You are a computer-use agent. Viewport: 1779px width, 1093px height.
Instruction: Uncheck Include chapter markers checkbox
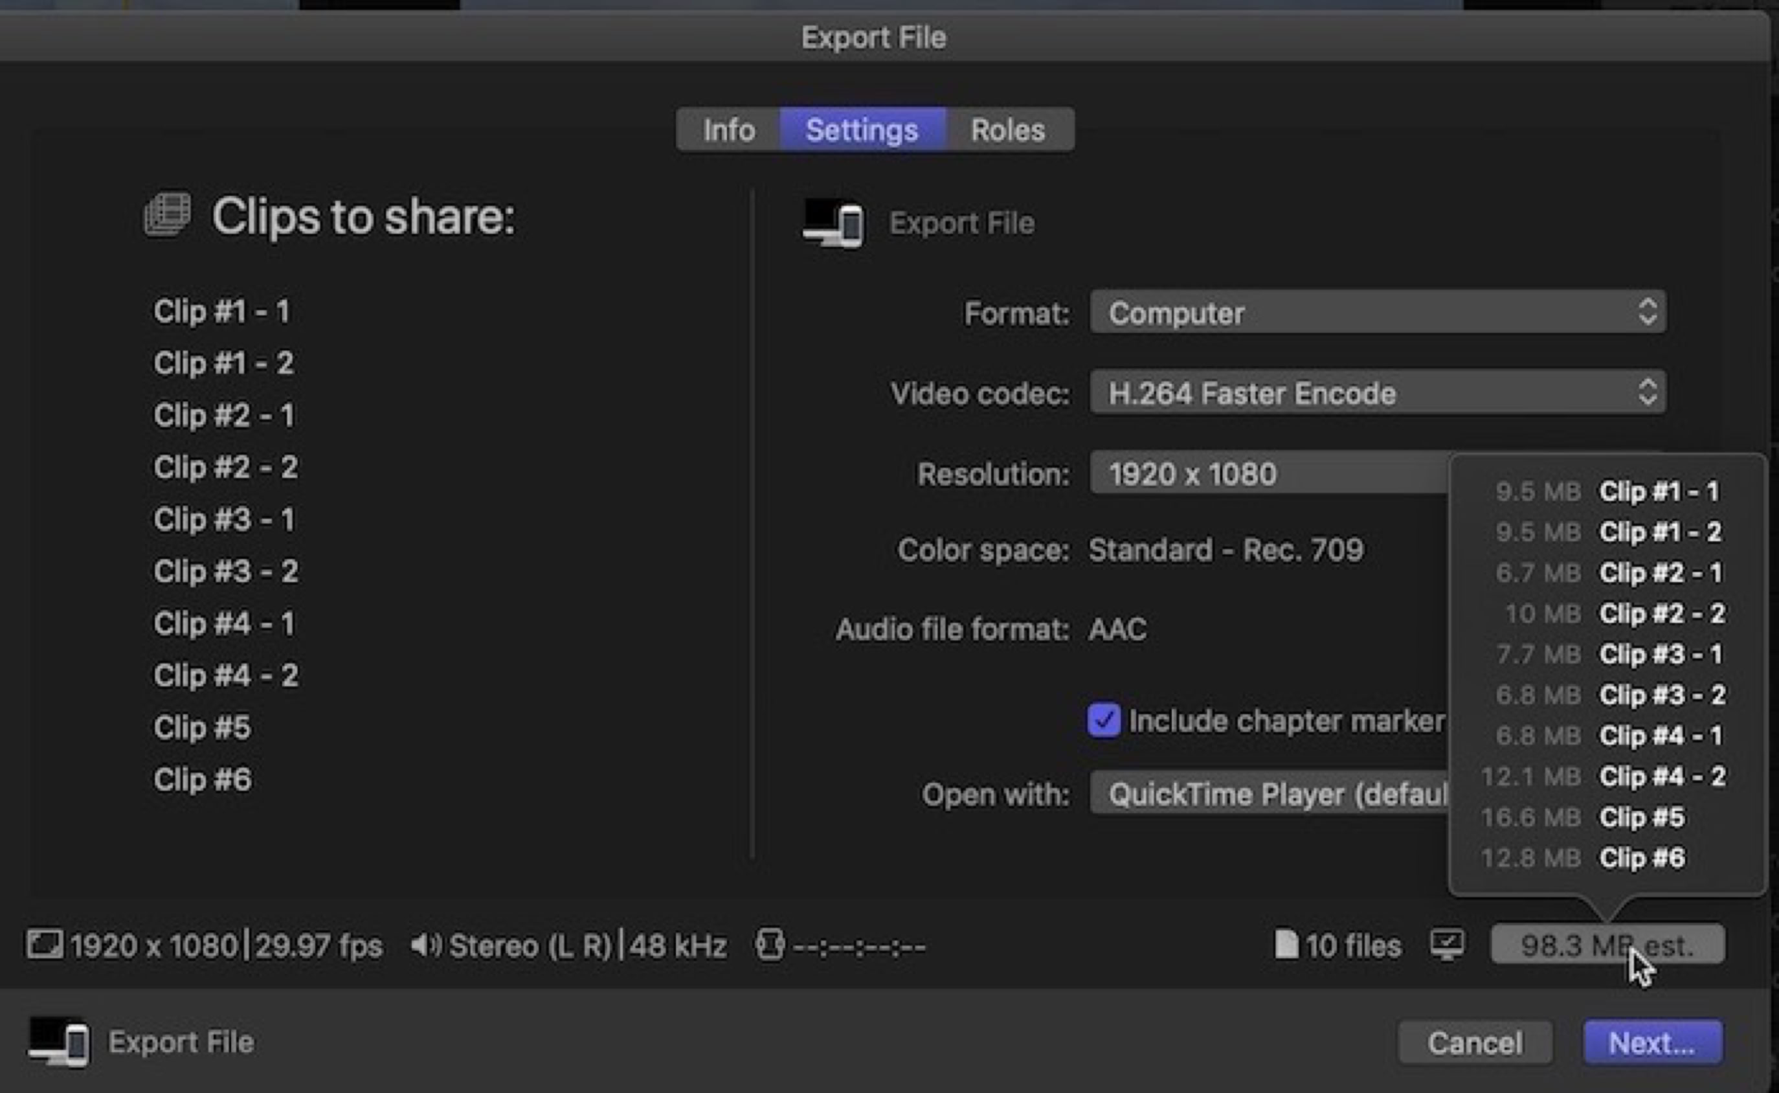(1103, 720)
